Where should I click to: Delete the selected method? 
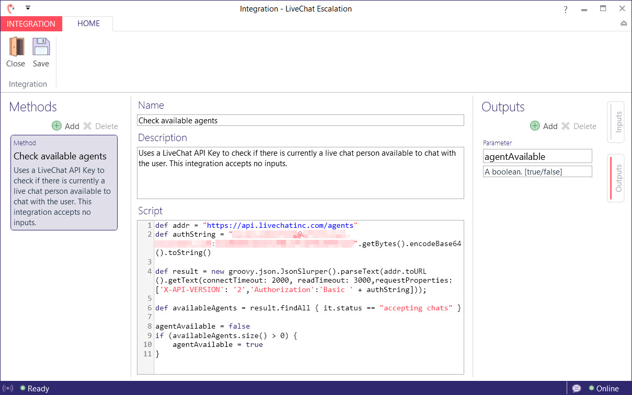[101, 126]
